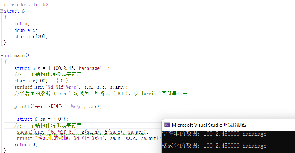295x153 pixels.
Task: Click the 'double c;' member declaration
Action: (x=26, y=30)
